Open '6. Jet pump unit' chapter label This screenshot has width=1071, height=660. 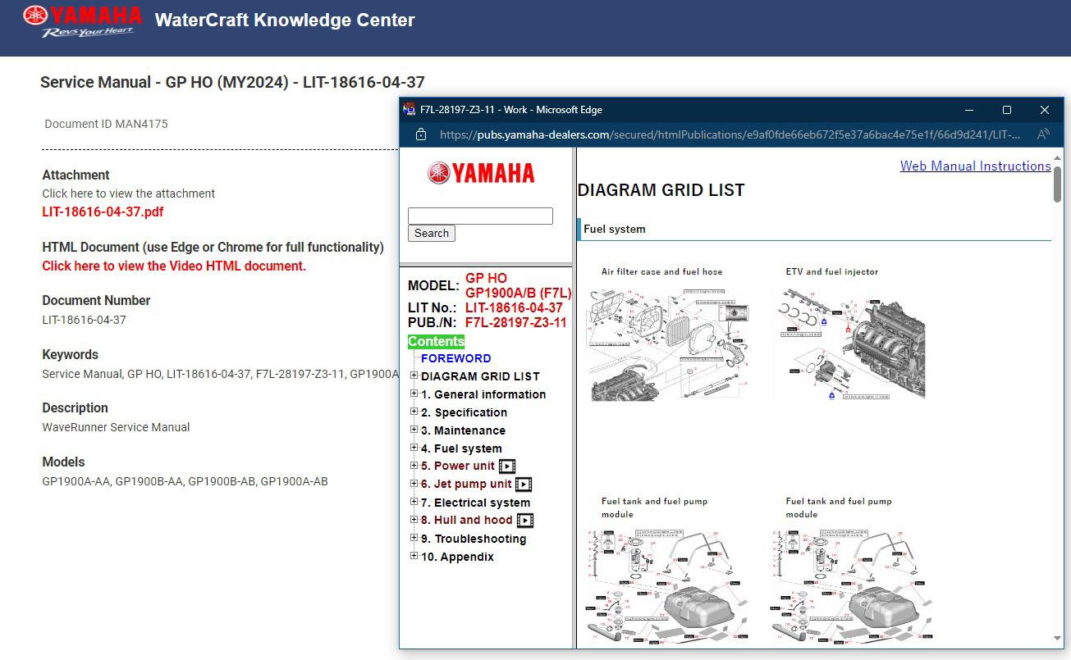(466, 485)
